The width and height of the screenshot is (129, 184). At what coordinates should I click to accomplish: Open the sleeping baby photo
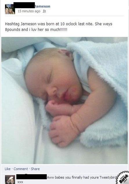pyautogui.click(x=64, y=100)
